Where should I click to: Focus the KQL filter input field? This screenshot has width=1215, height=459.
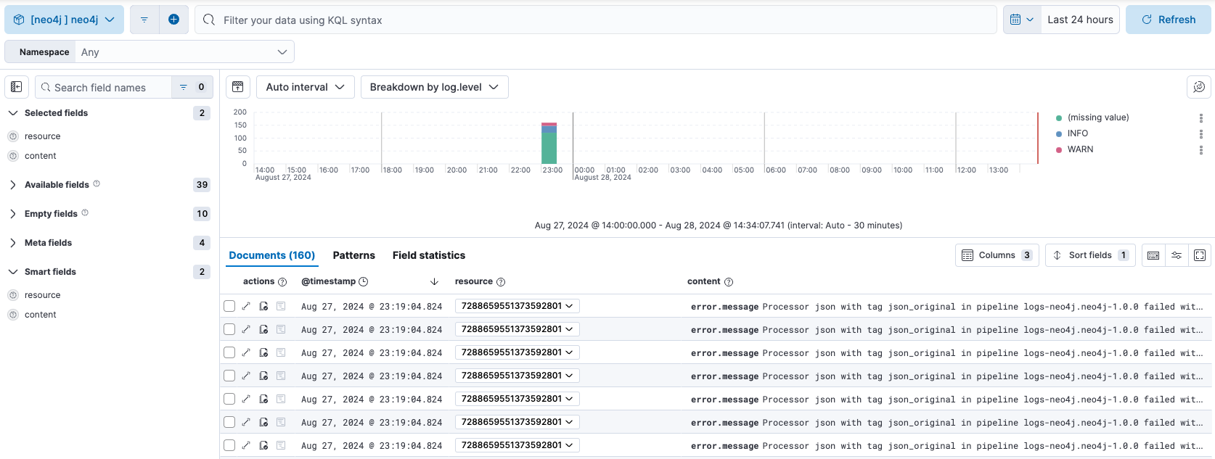pyautogui.click(x=595, y=20)
